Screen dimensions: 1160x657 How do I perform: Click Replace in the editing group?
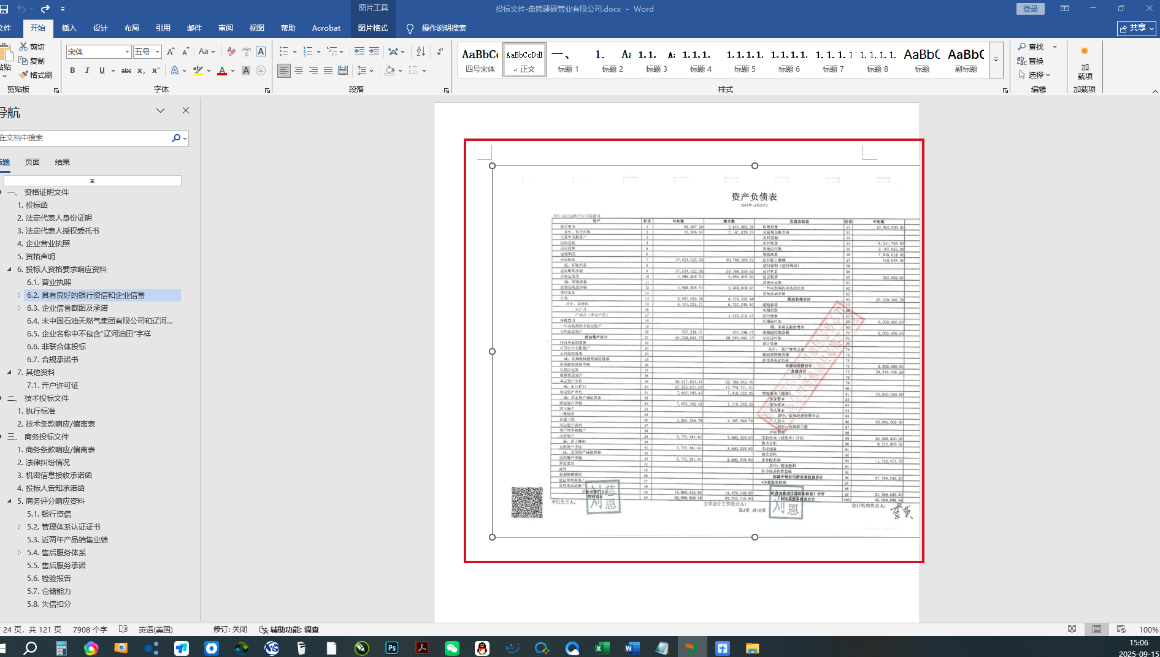click(x=1031, y=61)
